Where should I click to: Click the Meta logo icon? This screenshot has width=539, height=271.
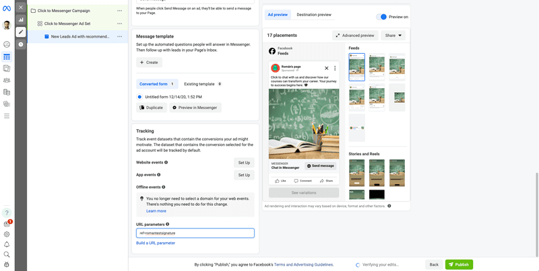tap(7, 9)
